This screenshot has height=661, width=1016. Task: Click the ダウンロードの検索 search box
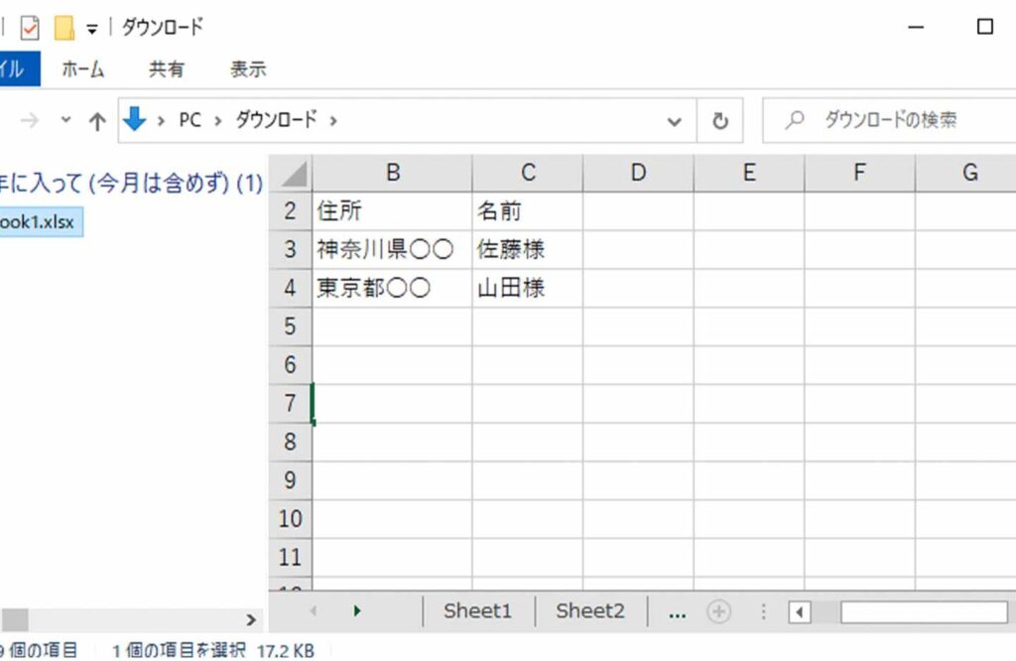click(x=893, y=120)
